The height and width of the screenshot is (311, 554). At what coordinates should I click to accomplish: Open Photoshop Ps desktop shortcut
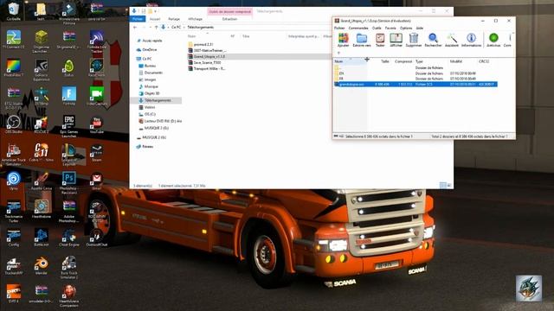[69, 182]
